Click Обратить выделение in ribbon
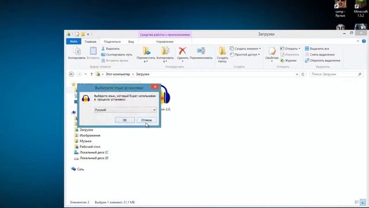The width and height of the screenshot is (369, 208). coord(323,61)
